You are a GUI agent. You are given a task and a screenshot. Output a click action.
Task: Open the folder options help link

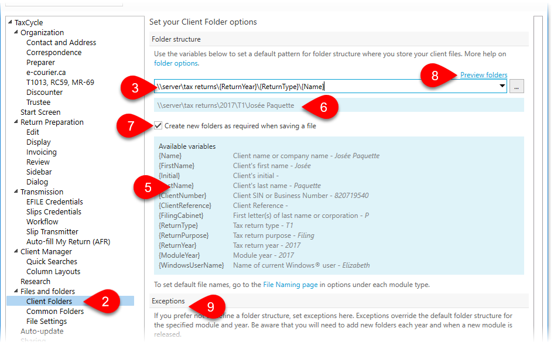(x=176, y=63)
